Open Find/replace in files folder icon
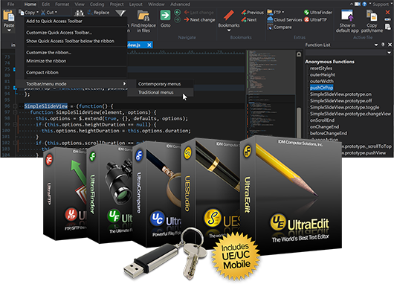 143,16
